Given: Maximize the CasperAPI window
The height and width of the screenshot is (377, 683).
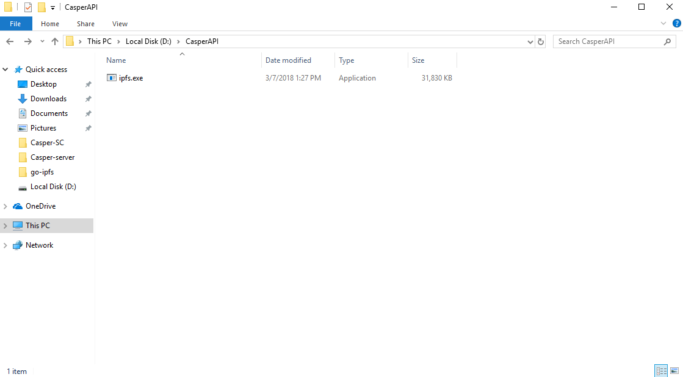Looking at the screenshot, I should pyautogui.click(x=641, y=7).
